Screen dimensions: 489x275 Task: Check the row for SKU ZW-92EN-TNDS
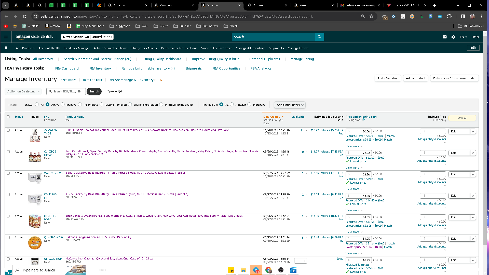[8, 130]
